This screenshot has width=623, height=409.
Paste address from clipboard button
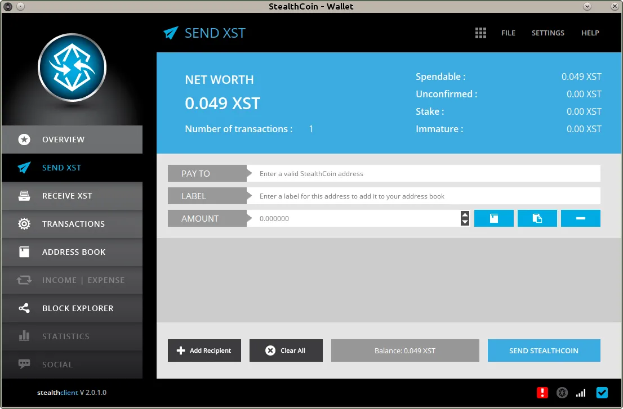(537, 219)
